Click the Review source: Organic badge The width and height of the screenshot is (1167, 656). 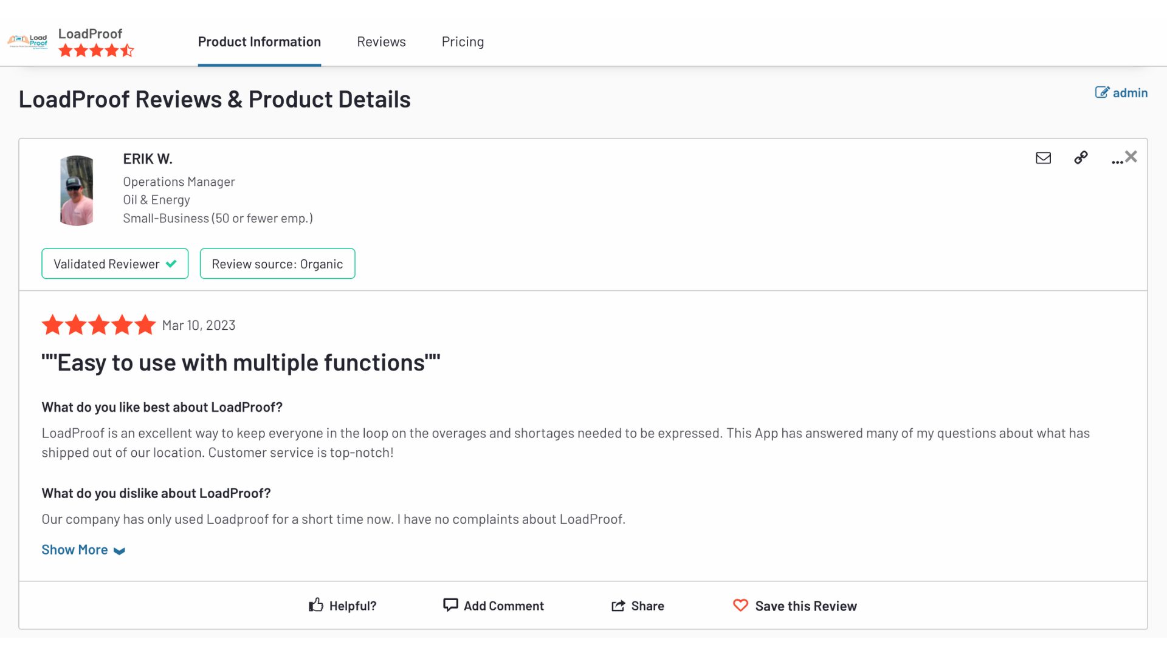[277, 264]
